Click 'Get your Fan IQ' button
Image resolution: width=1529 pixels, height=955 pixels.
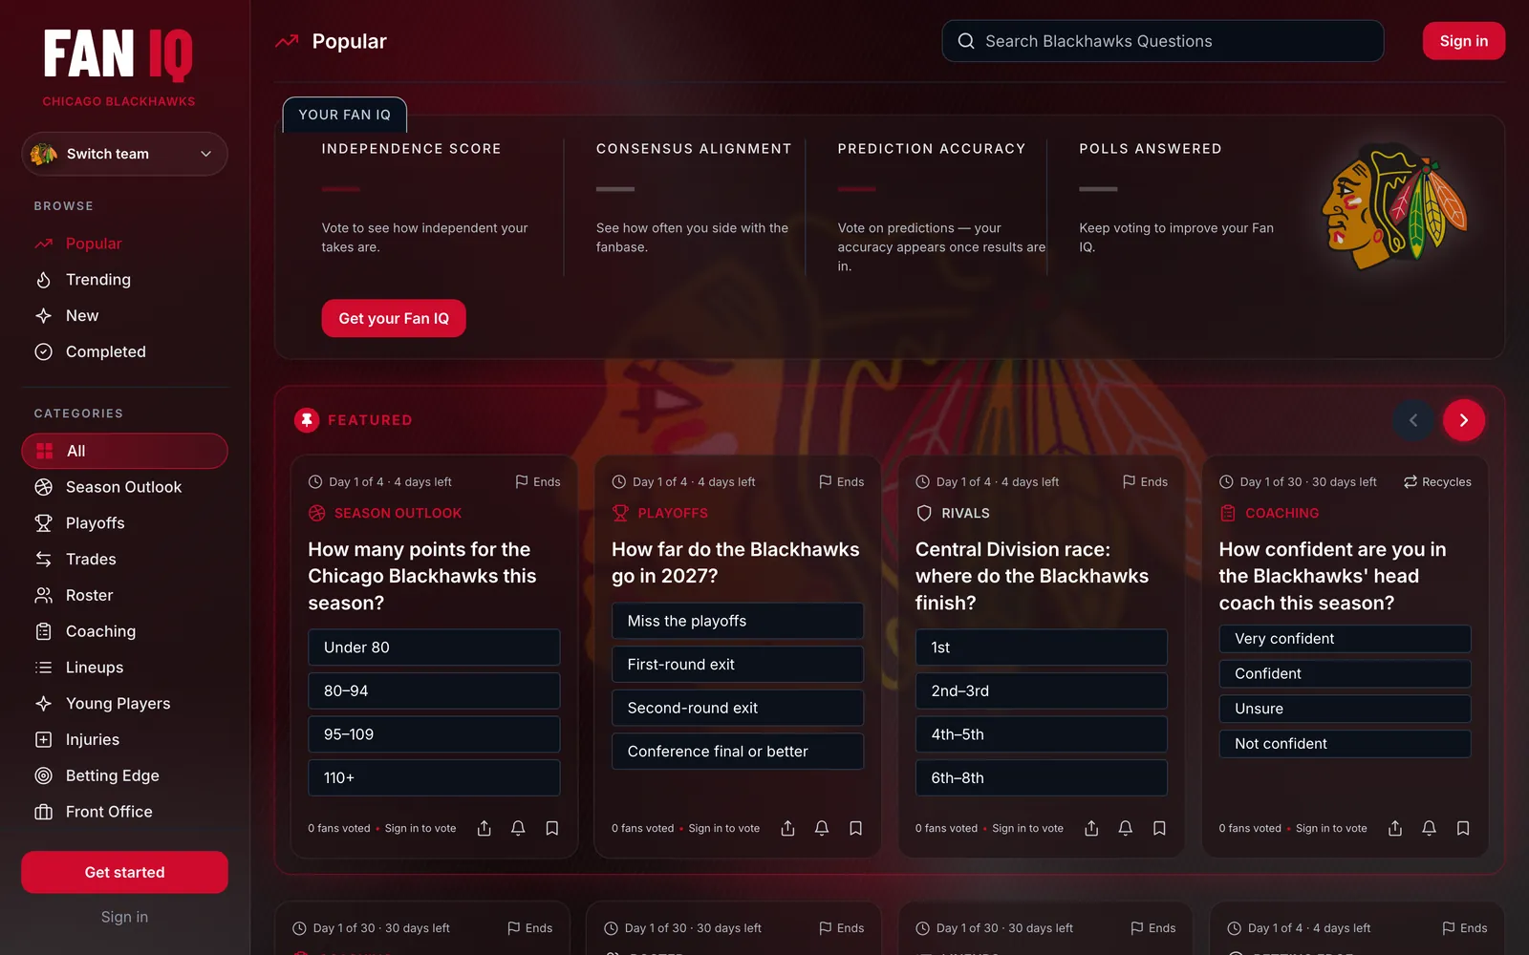394,318
